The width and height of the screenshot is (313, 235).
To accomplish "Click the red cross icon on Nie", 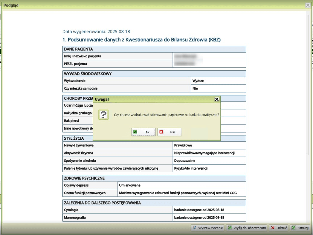I will (161, 132).
